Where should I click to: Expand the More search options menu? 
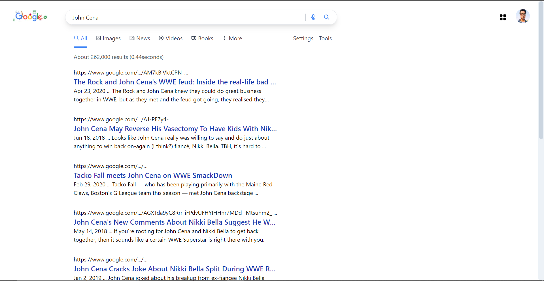click(x=232, y=38)
